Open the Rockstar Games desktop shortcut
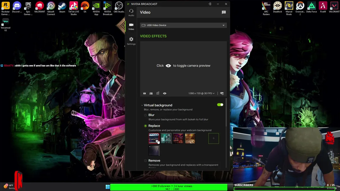 (6, 8)
